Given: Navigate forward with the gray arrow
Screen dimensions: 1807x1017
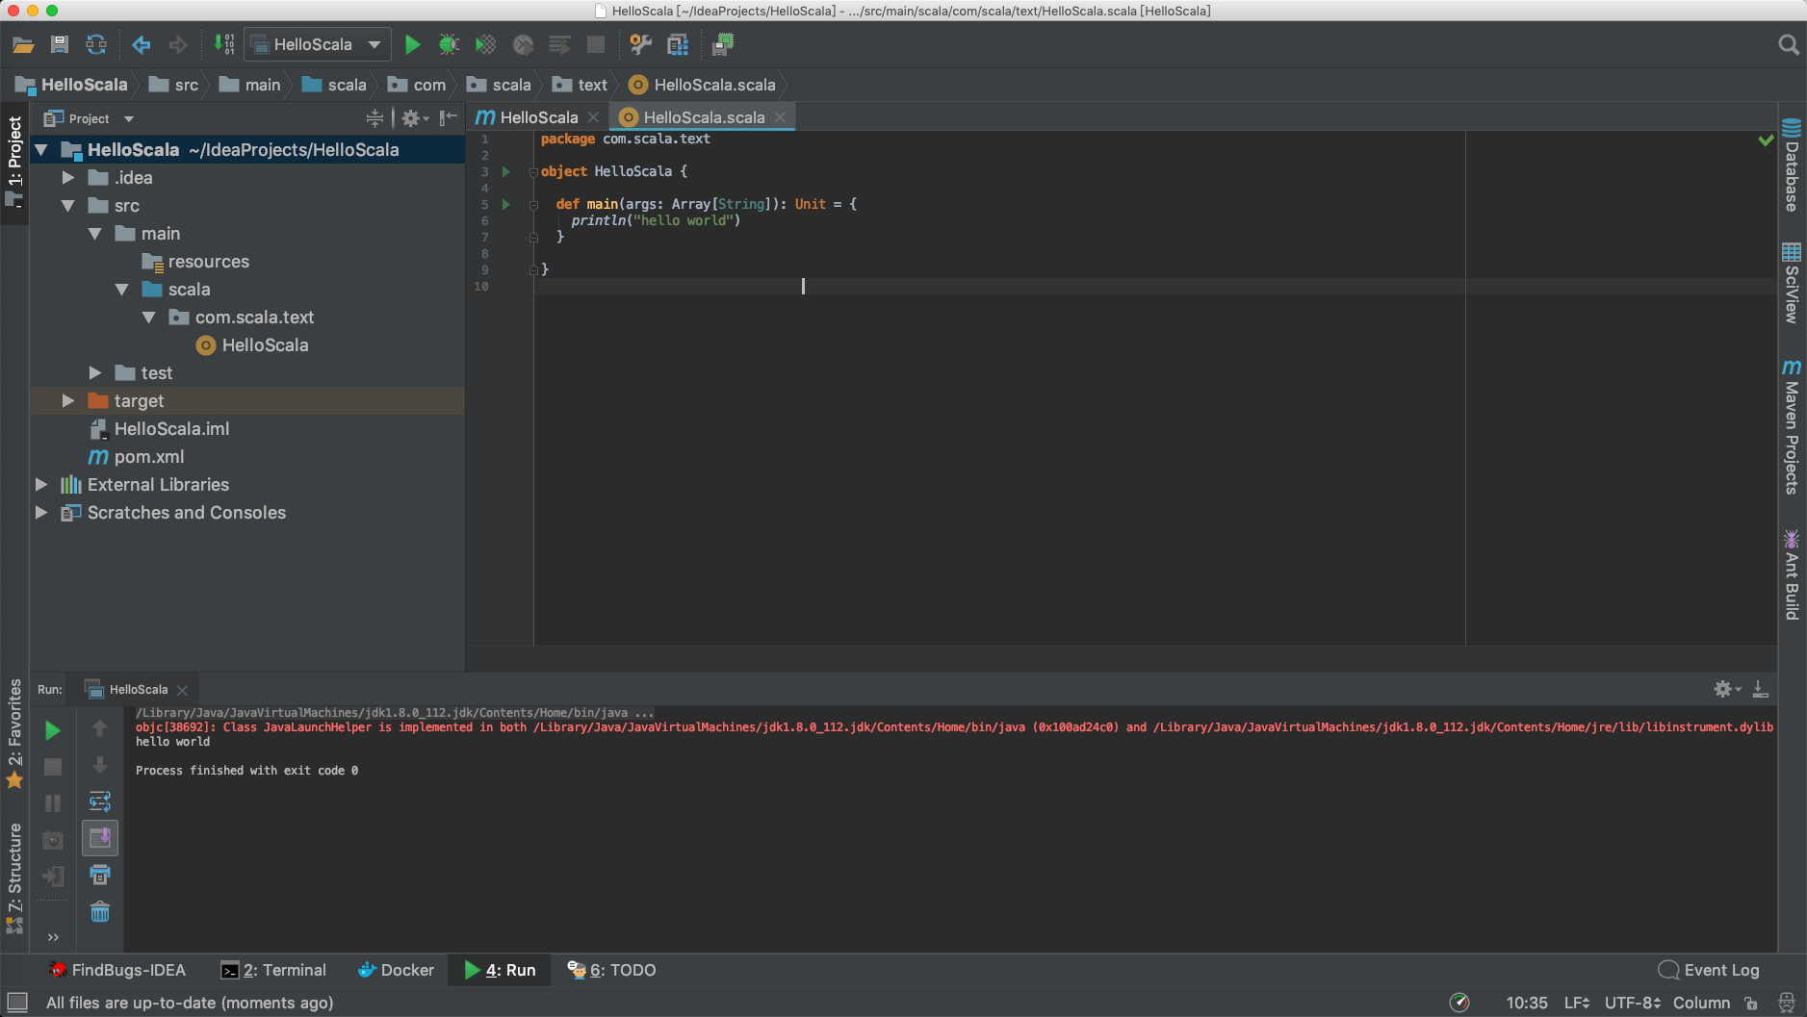Looking at the screenshot, I should [x=178, y=44].
